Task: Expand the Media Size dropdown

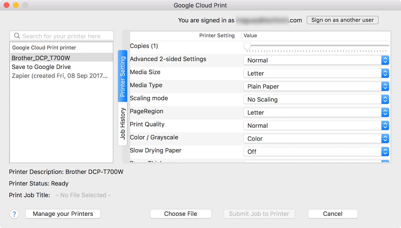Action: click(x=316, y=73)
